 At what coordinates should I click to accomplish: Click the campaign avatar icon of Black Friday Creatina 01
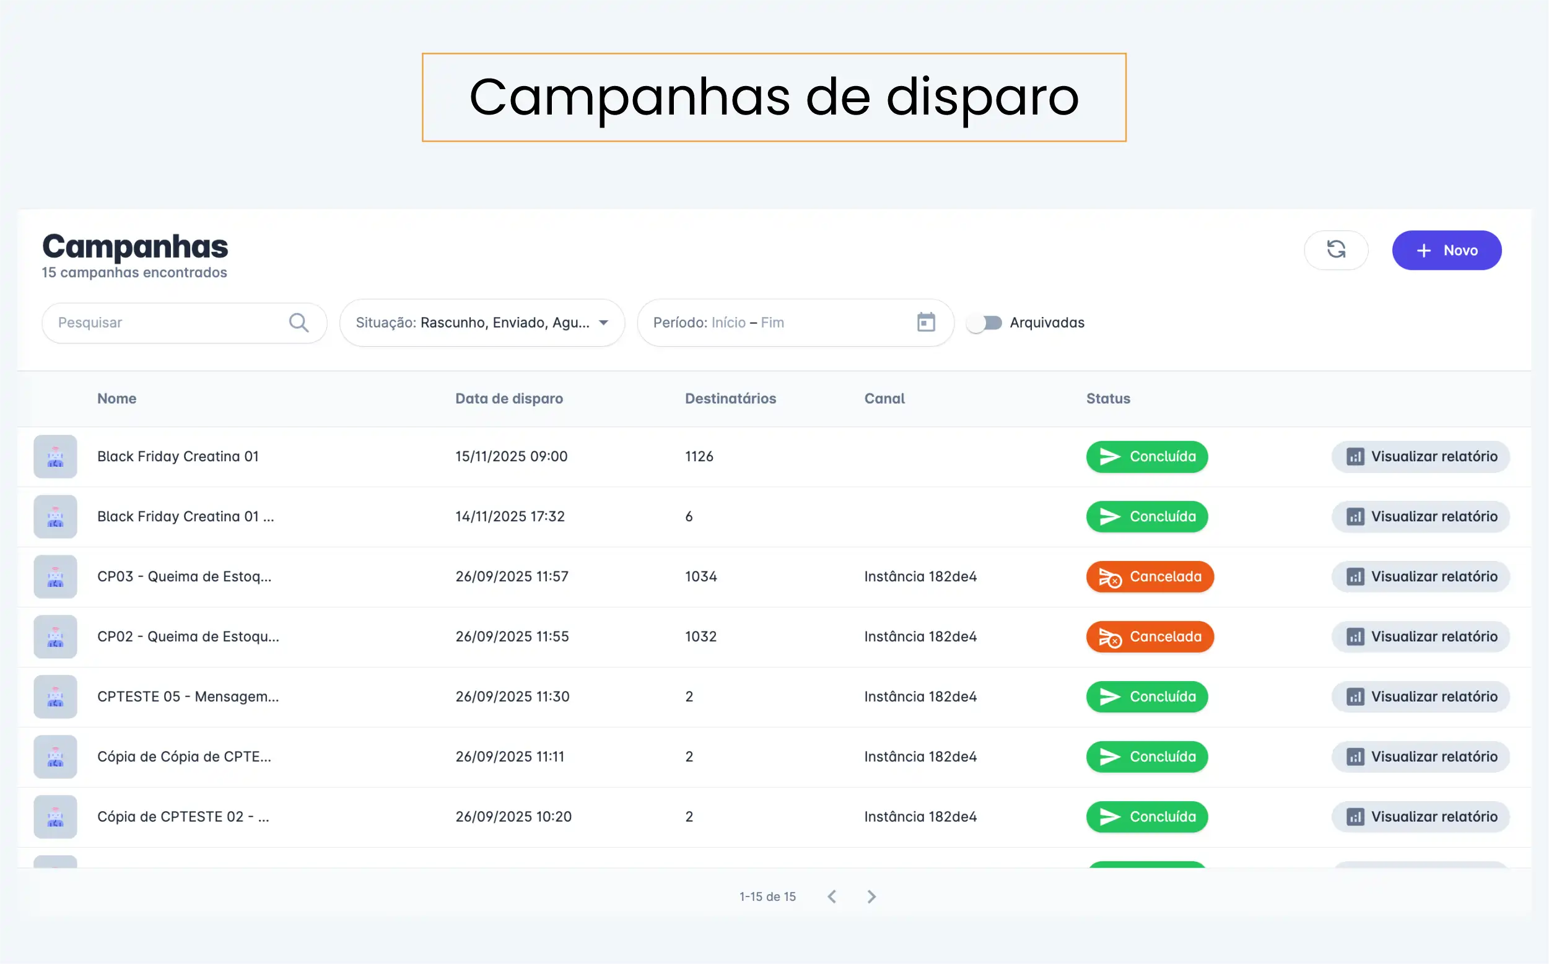56,456
